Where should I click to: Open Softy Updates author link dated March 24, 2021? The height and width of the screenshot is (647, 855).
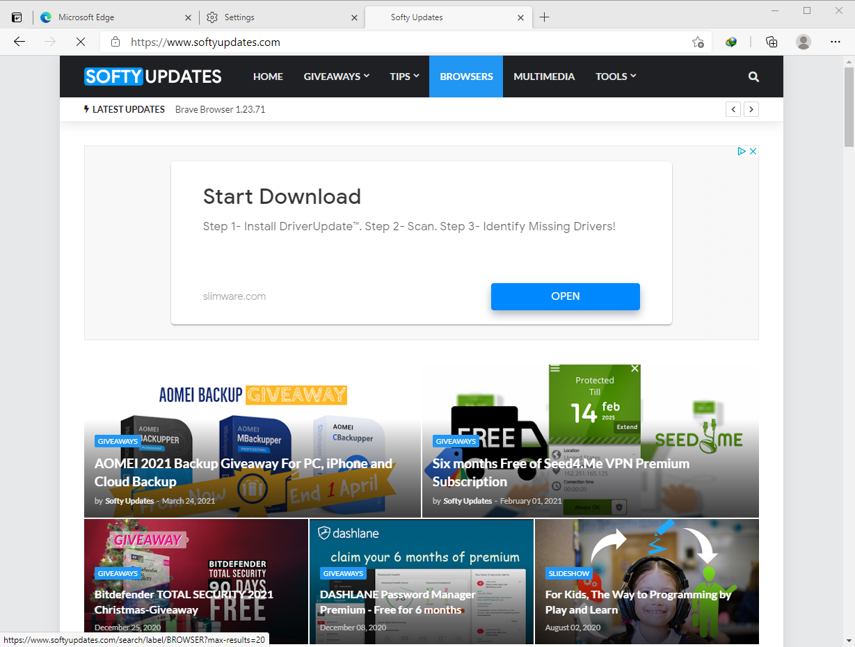click(x=129, y=501)
